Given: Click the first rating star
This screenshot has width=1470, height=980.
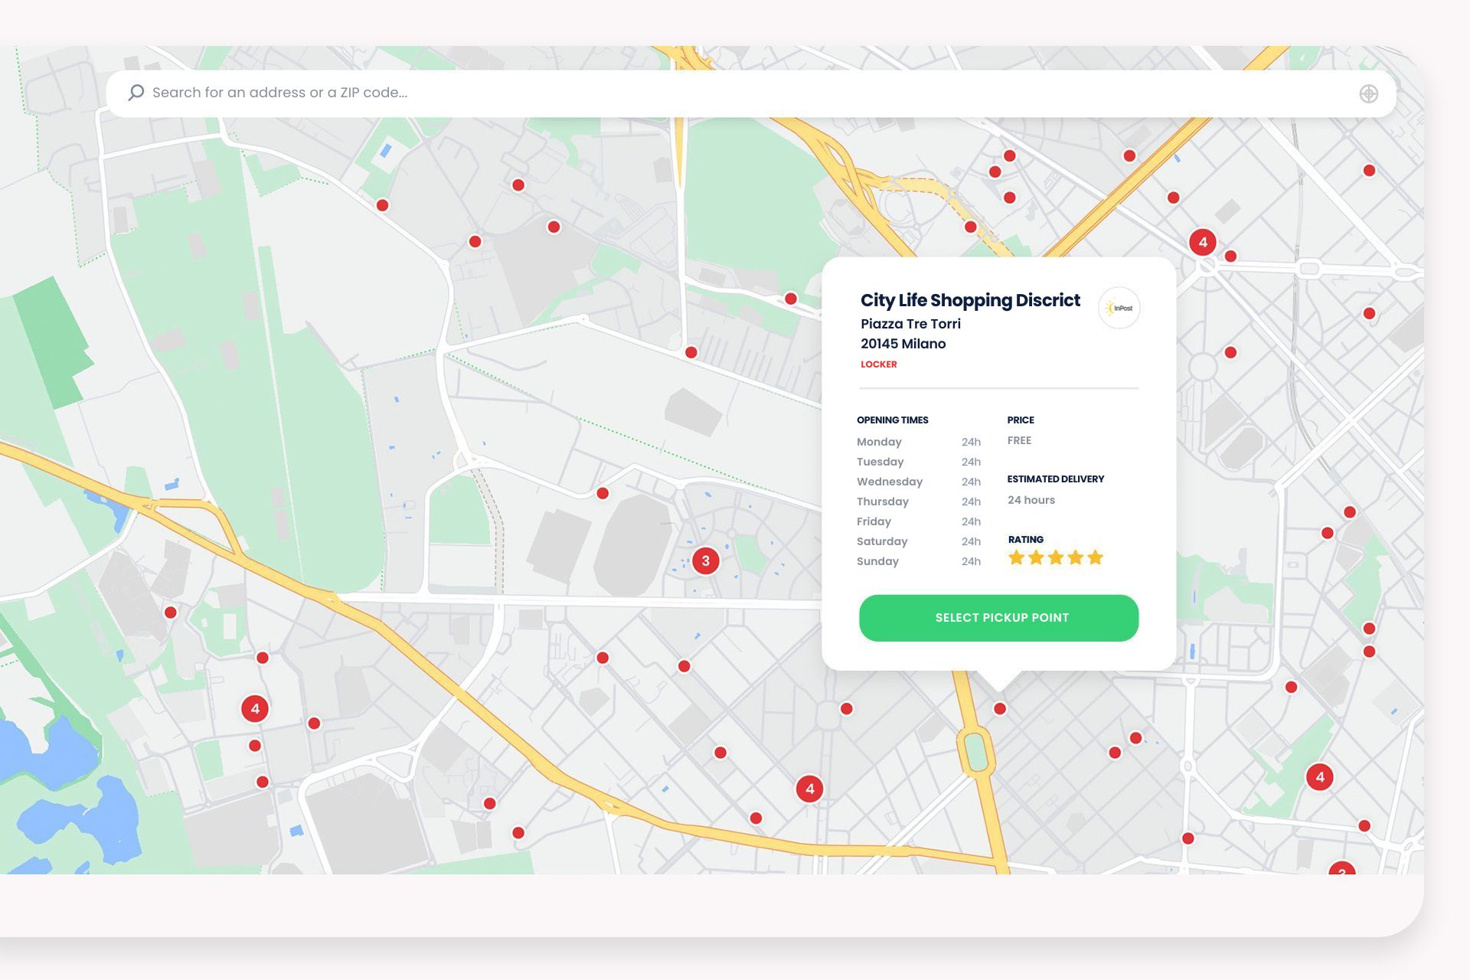Looking at the screenshot, I should coord(1016,557).
